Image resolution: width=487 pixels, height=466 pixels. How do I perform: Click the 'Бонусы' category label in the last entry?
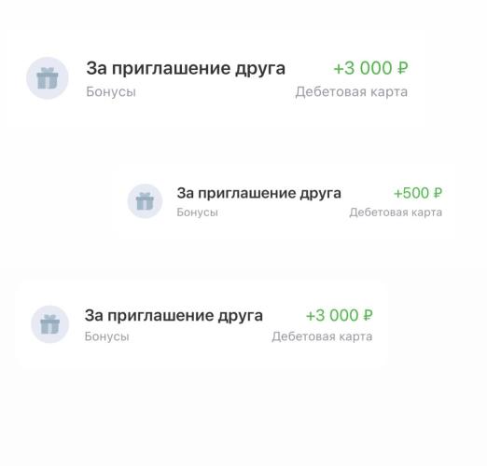tap(106, 336)
